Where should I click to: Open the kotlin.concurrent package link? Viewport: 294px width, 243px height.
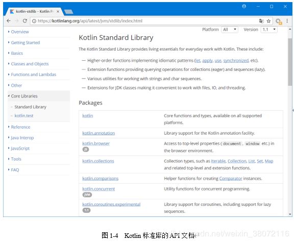tap(99, 189)
